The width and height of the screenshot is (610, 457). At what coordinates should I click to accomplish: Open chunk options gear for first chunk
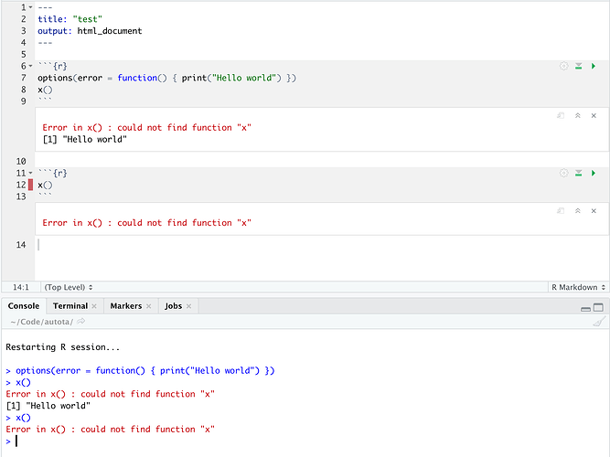point(563,66)
